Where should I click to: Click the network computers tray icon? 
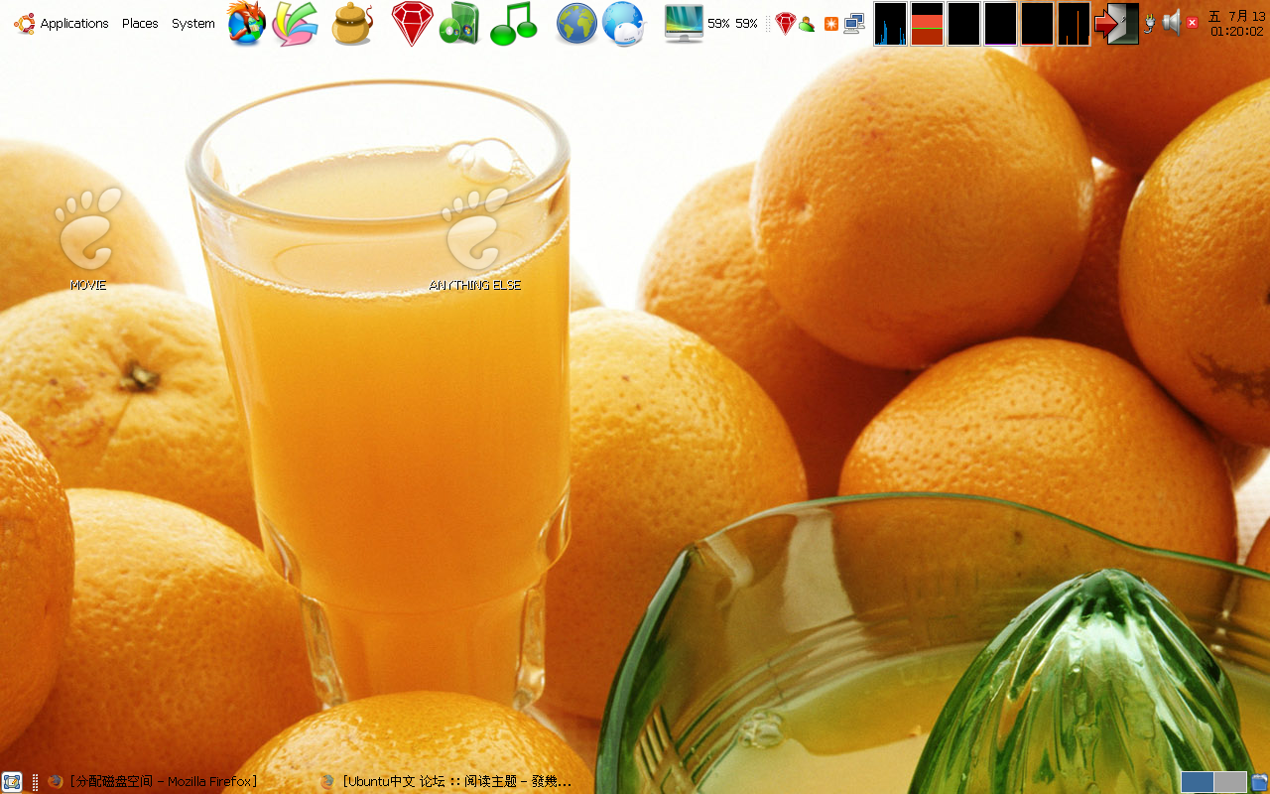853,24
